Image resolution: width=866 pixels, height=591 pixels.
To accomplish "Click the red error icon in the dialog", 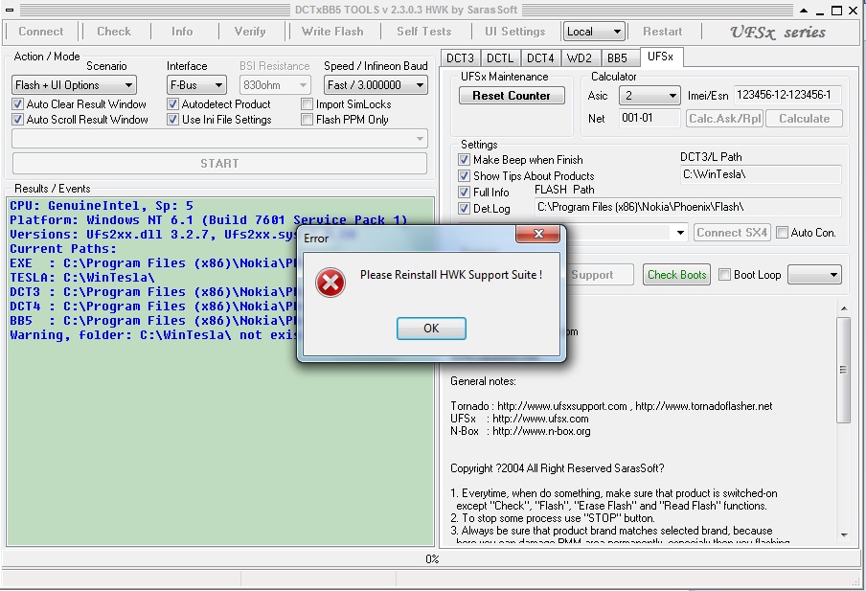I will tap(330, 283).
